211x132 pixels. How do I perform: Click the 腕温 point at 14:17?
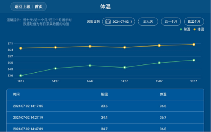[x=21, y=76]
